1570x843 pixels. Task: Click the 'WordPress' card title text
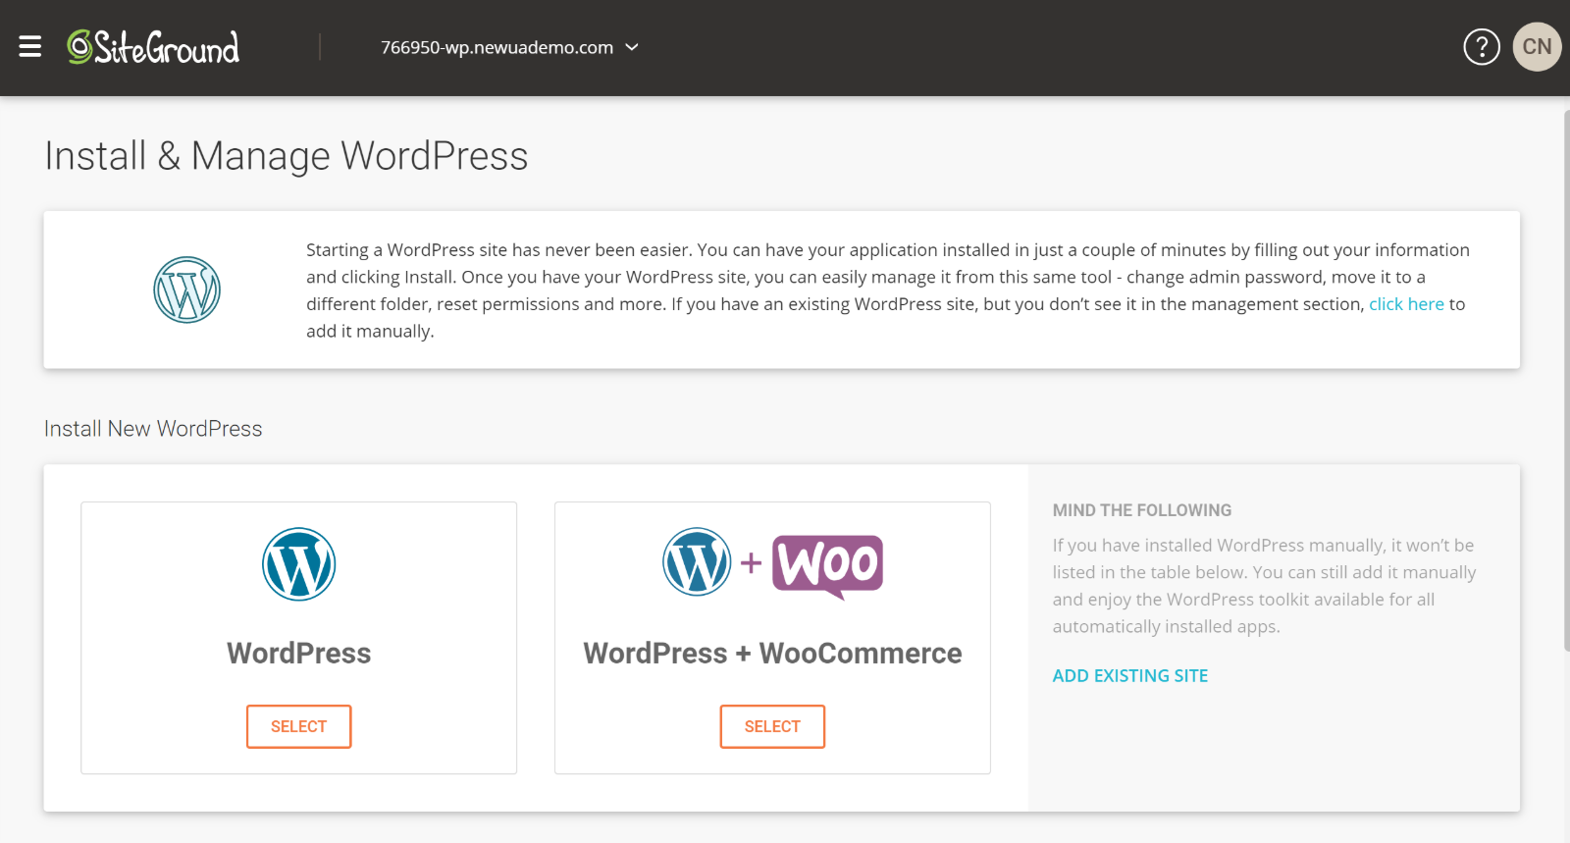point(299,654)
